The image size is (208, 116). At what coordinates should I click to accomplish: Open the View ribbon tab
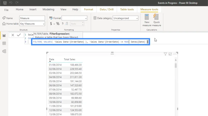(x=63, y=9)
